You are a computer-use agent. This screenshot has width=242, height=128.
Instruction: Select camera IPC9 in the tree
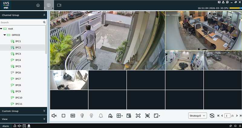[x=18, y=91]
